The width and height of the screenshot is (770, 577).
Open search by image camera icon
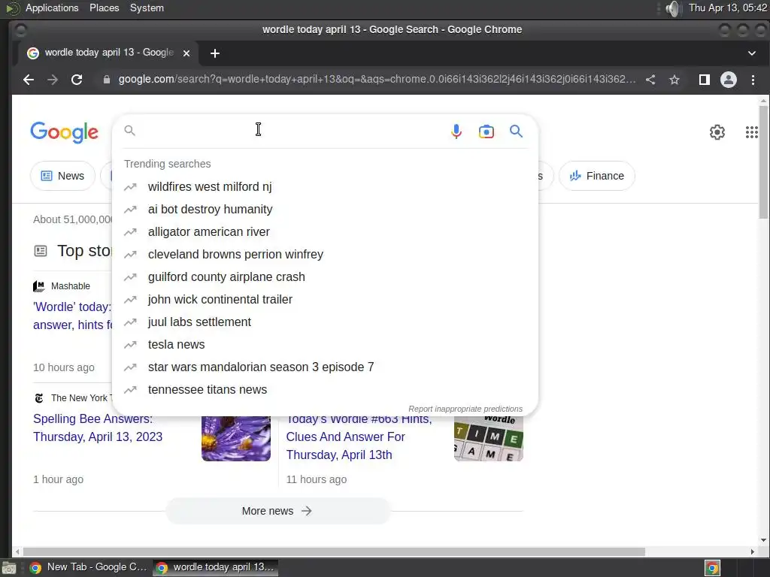(487, 131)
